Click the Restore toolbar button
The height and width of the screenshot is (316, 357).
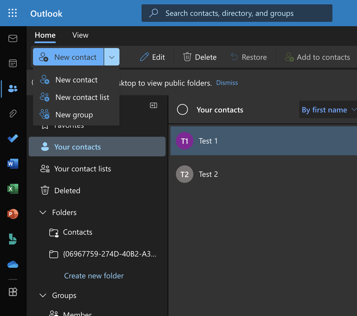[x=249, y=57]
